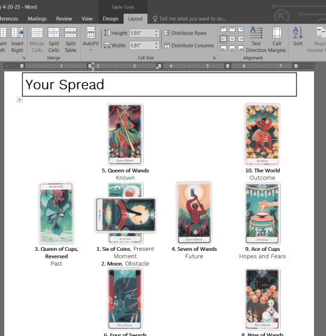The width and height of the screenshot is (326, 336).
Task: Click the Row Height icon
Action: click(x=107, y=33)
